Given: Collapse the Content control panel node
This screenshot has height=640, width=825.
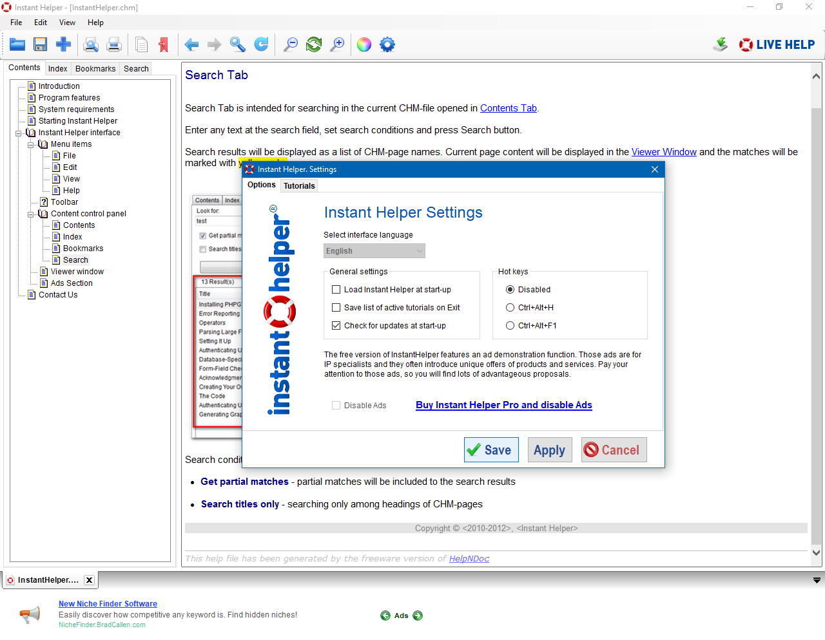Looking at the screenshot, I should pyautogui.click(x=30, y=214).
